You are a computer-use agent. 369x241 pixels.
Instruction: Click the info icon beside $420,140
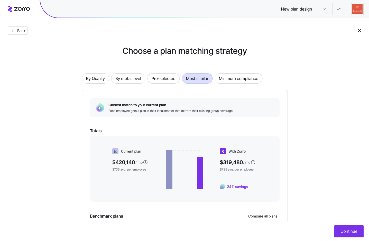pos(145,162)
